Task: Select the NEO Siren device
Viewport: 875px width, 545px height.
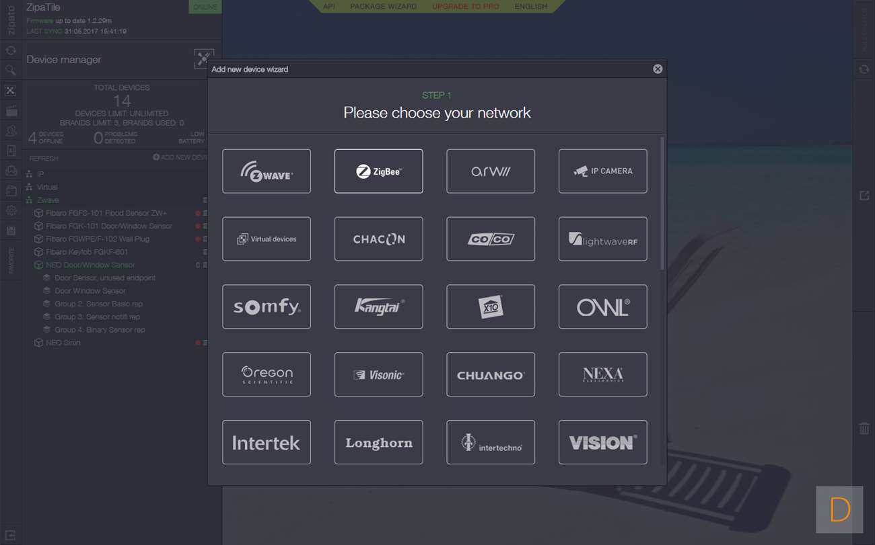Action: coord(63,343)
